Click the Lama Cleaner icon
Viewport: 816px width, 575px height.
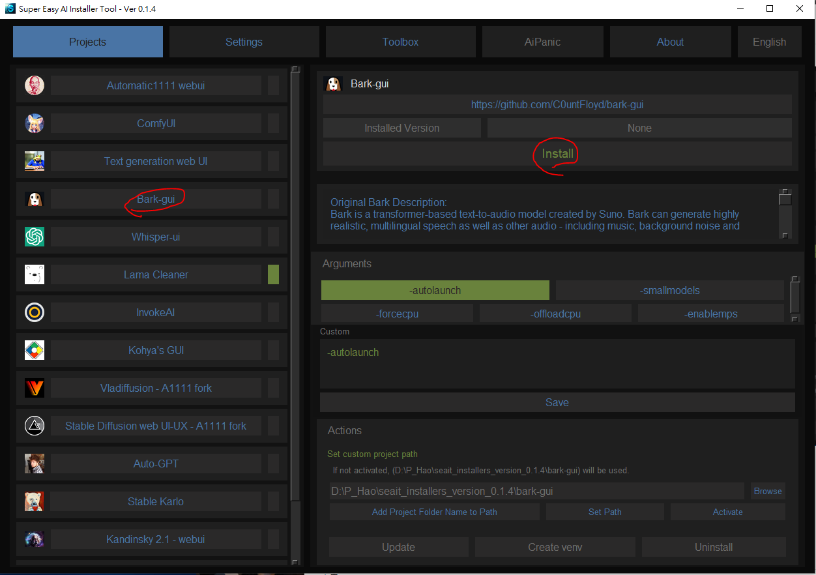[35, 274]
